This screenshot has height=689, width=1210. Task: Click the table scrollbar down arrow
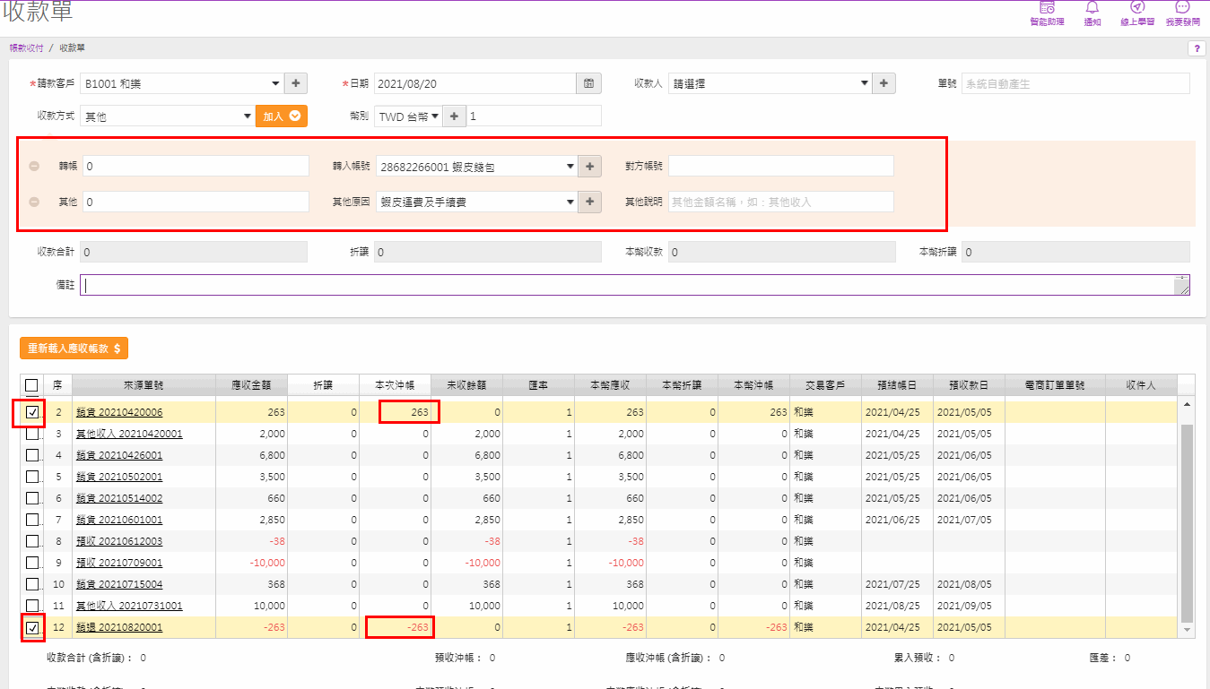[1188, 631]
